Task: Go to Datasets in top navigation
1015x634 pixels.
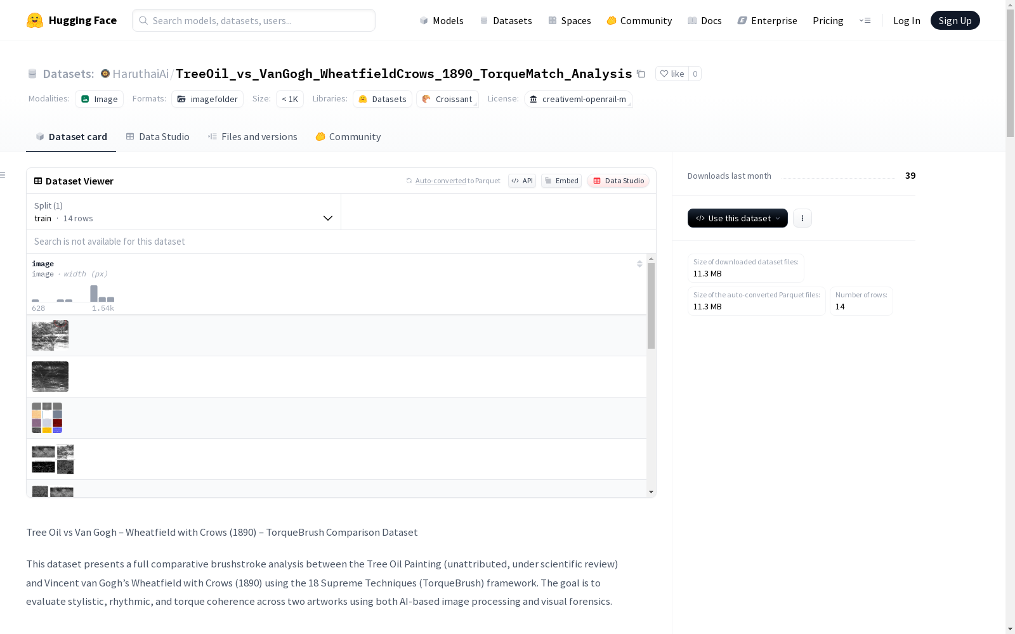Action: (506, 20)
